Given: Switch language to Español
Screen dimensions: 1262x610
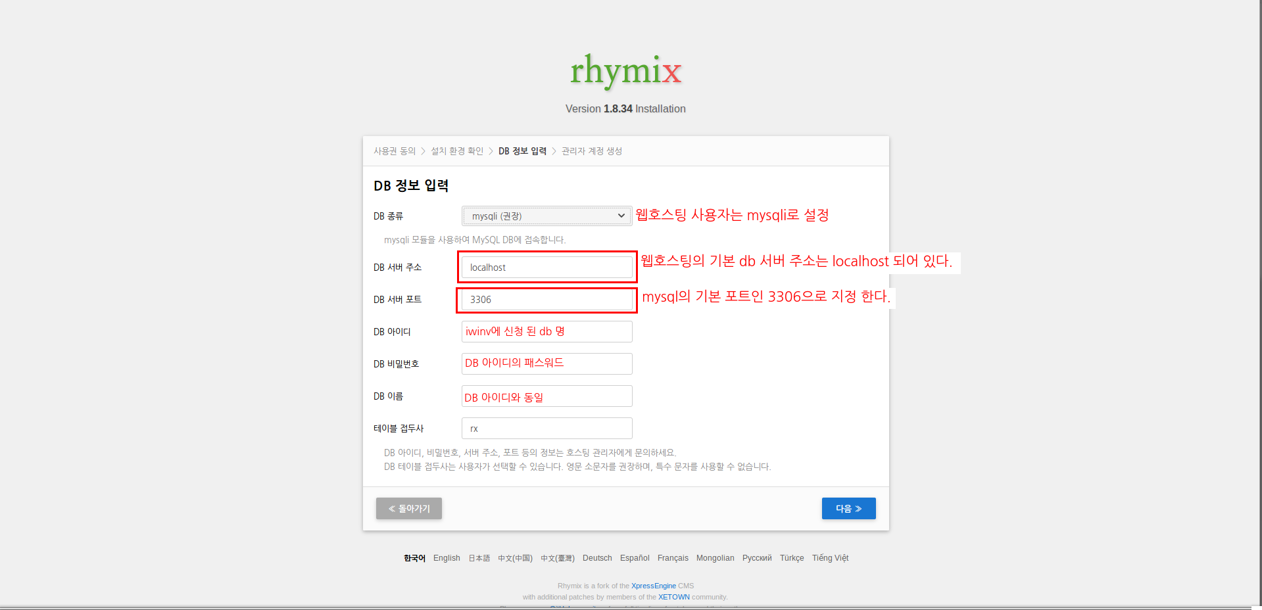Looking at the screenshot, I should 635,558.
